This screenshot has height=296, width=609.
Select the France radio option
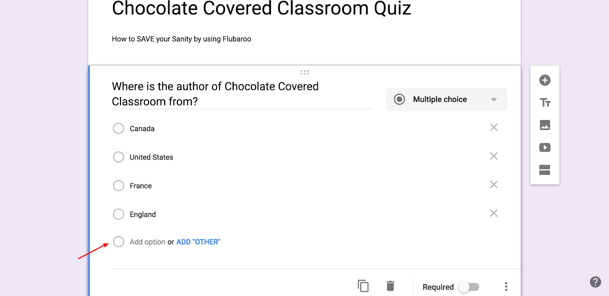pyautogui.click(x=118, y=185)
